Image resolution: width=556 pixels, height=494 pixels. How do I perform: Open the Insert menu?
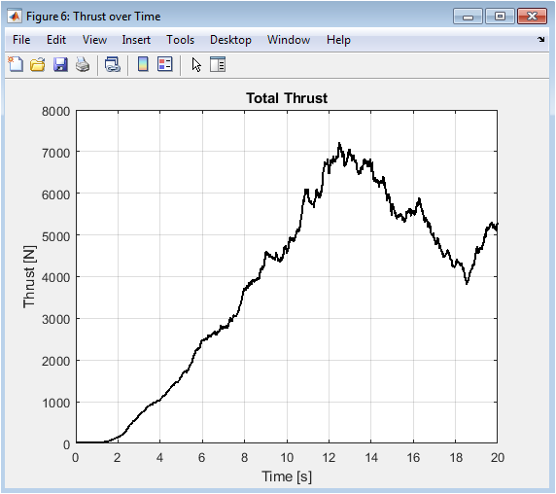tap(136, 40)
